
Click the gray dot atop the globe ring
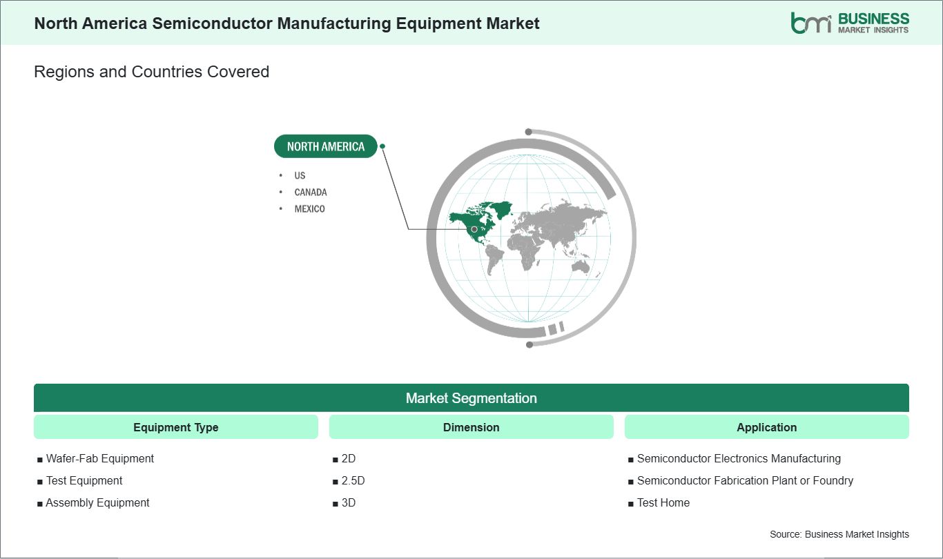pos(528,132)
